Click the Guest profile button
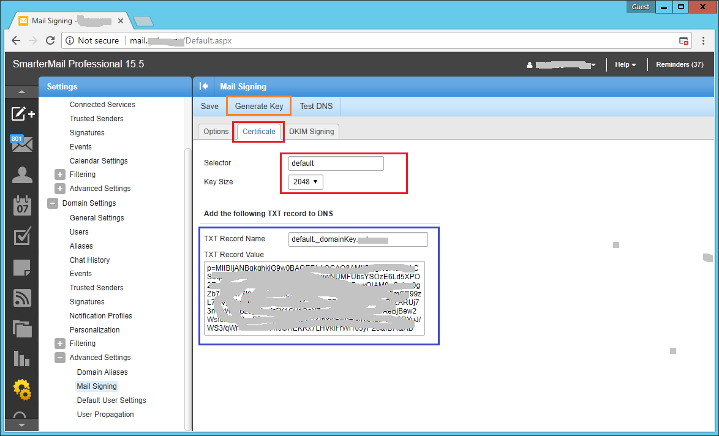The width and height of the screenshot is (719, 436). (x=640, y=6)
